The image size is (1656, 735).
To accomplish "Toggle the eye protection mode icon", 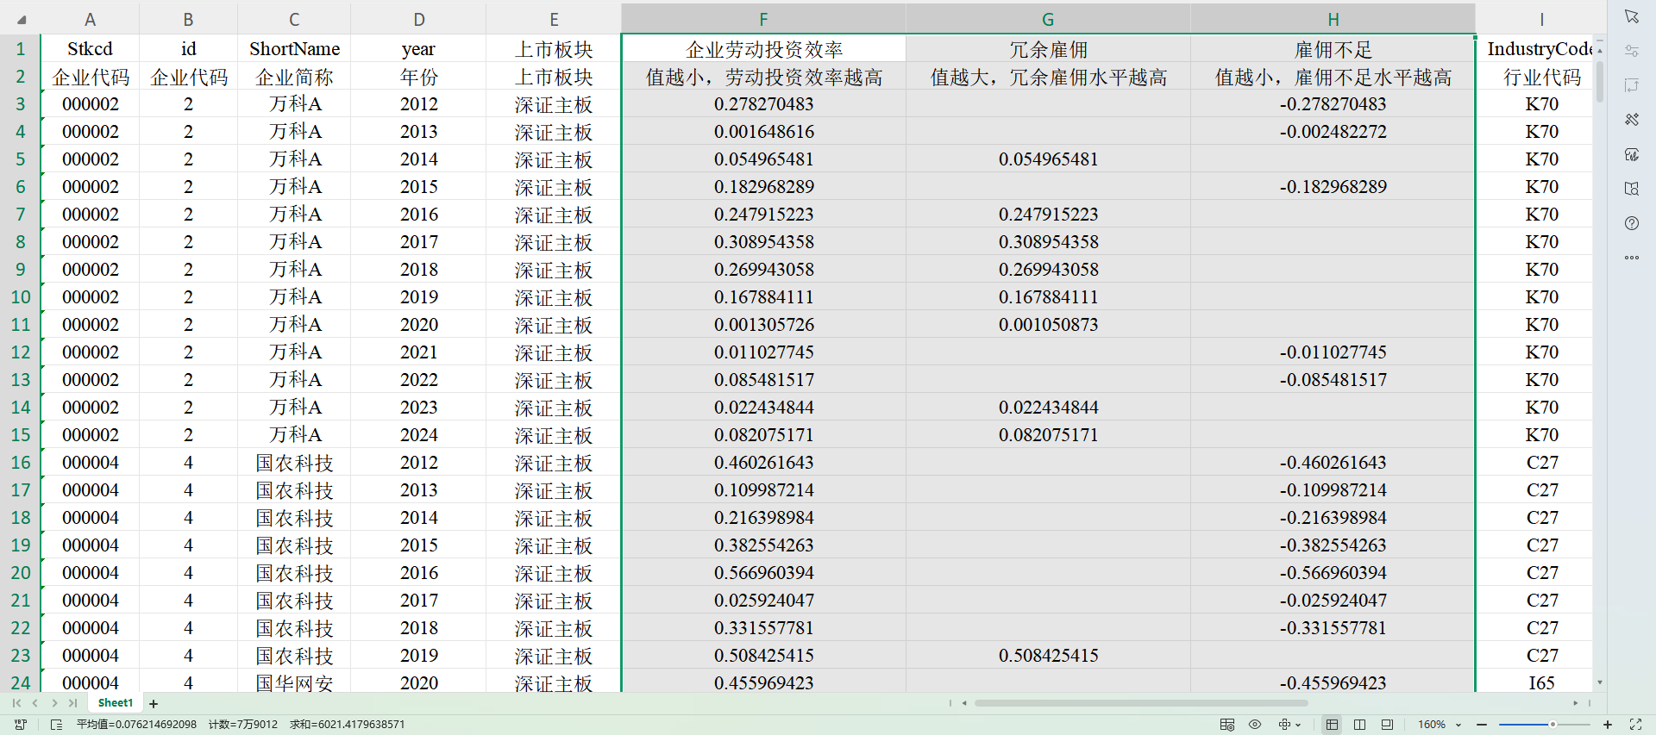I will pos(1255,725).
